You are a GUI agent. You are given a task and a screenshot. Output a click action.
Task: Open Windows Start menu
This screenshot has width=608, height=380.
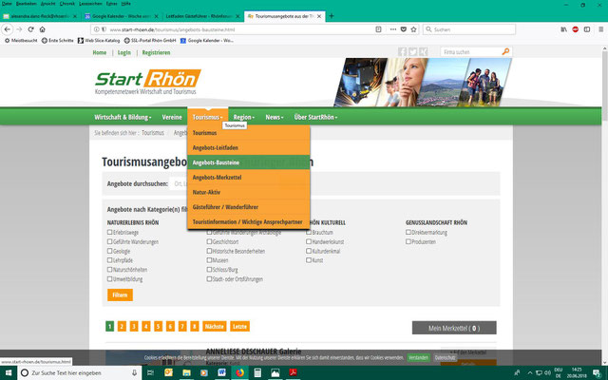pos(9,372)
